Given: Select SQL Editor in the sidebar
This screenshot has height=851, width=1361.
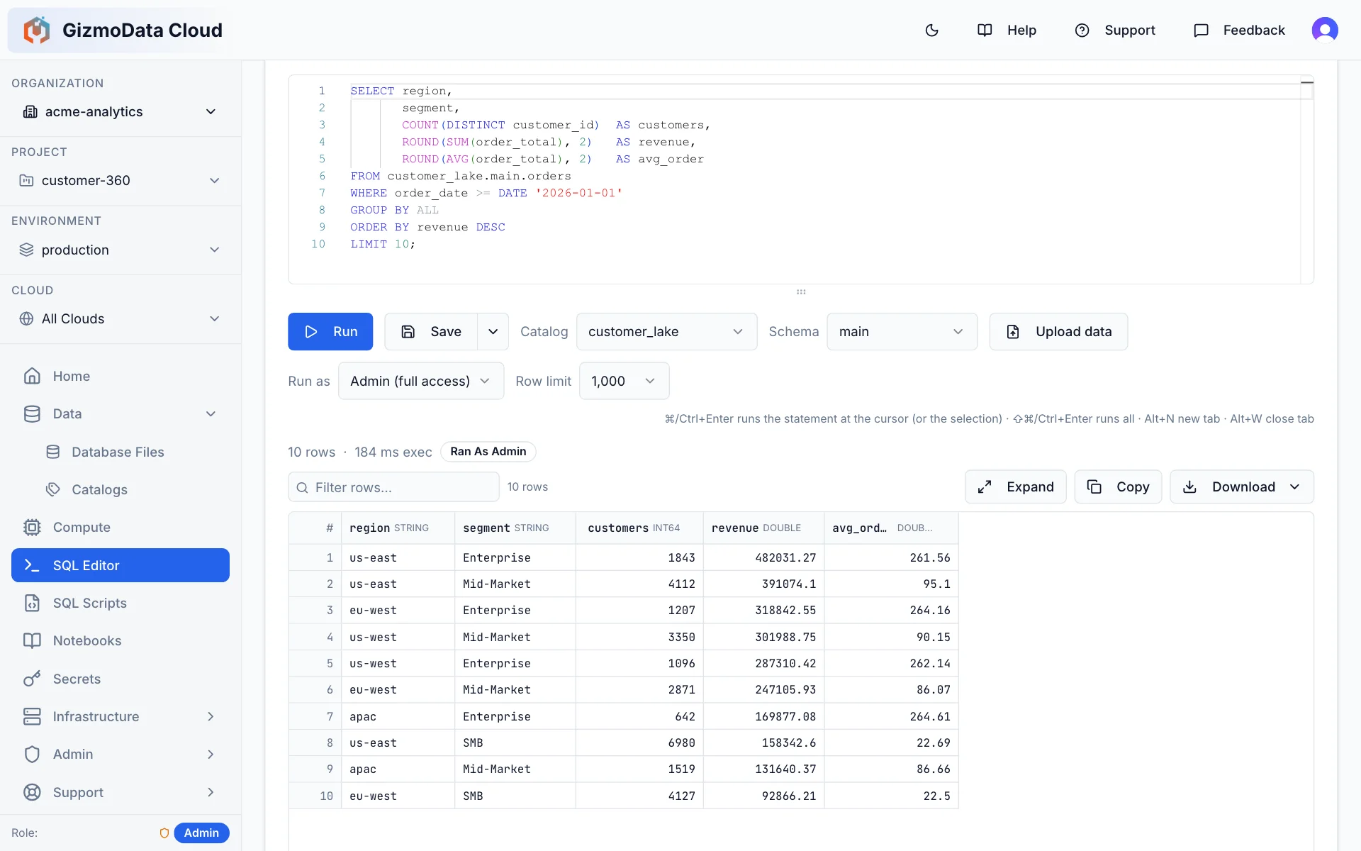Looking at the screenshot, I should coord(121,565).
